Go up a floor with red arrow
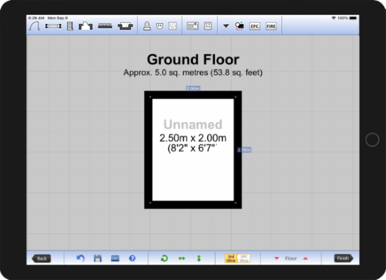The width and height of the screenshot is (386, 280). (x=305, y=258)
